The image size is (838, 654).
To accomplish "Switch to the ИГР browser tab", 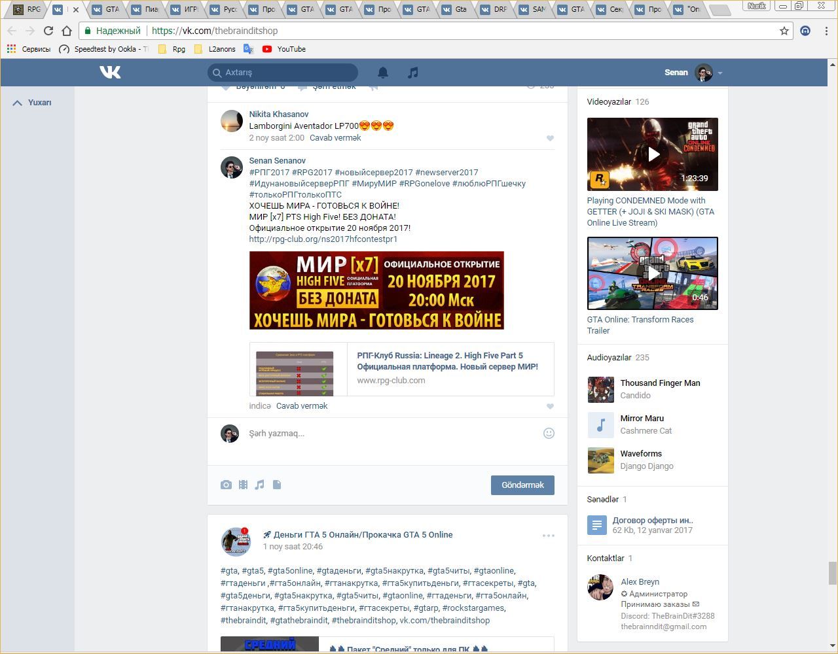I will (x=184, y=9).
